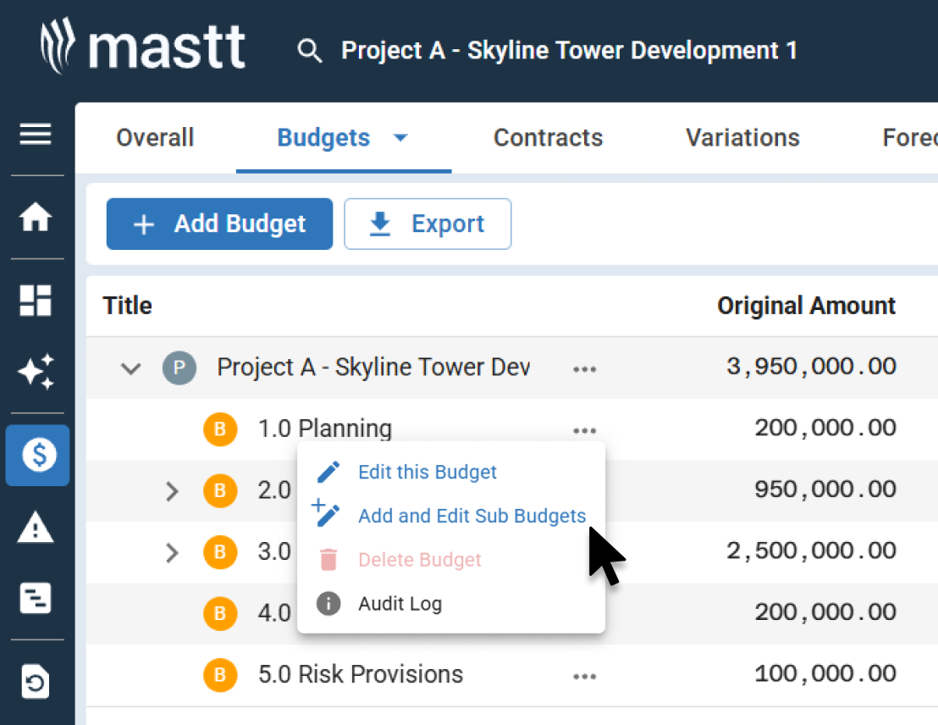Open the search for projects
938x725 pixels.
coord(310,51)
